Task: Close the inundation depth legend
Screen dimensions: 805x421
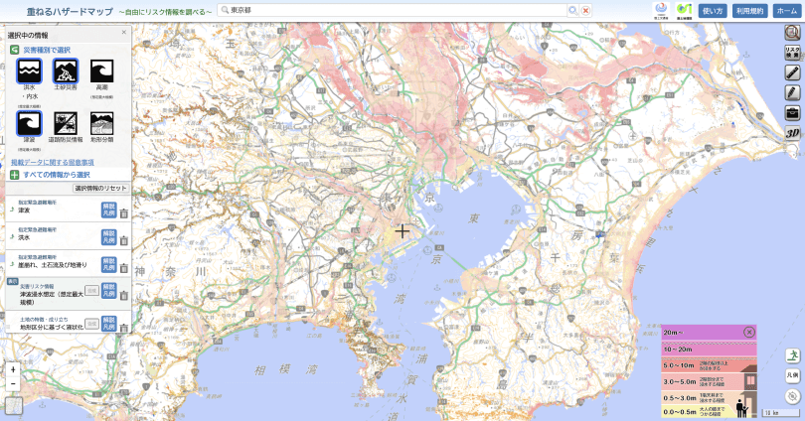Action: click(x=748, y=333)
